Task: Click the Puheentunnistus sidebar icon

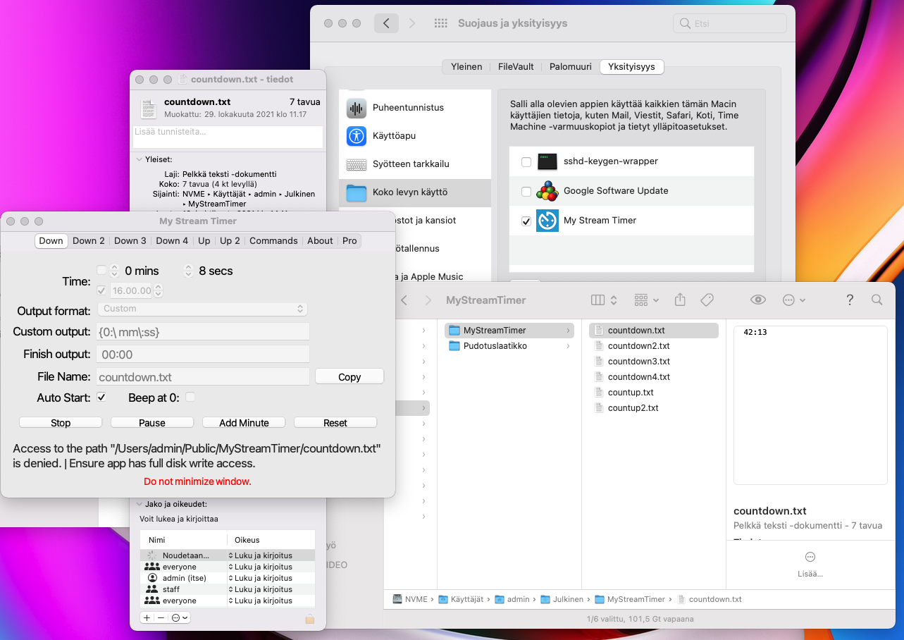Action: pos(356,106)
